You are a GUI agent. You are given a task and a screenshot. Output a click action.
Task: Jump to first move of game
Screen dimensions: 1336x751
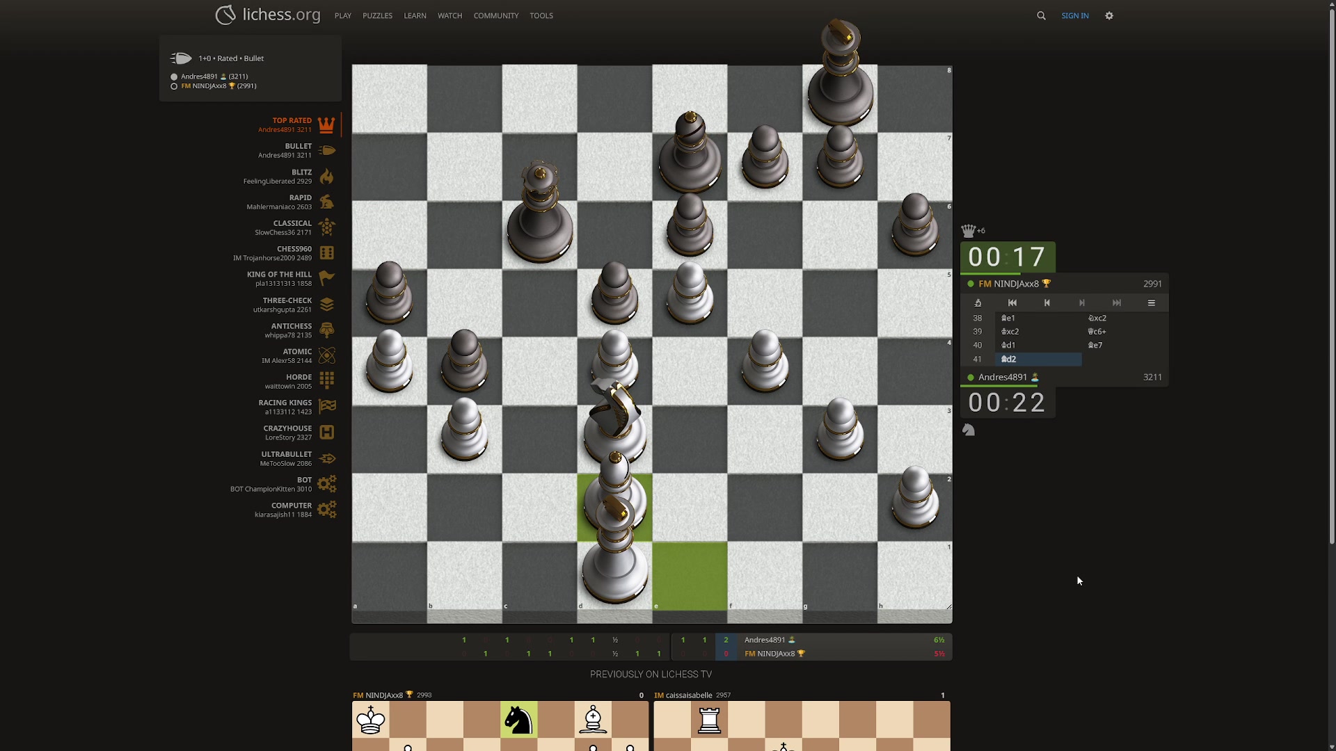click(1012, 303)
